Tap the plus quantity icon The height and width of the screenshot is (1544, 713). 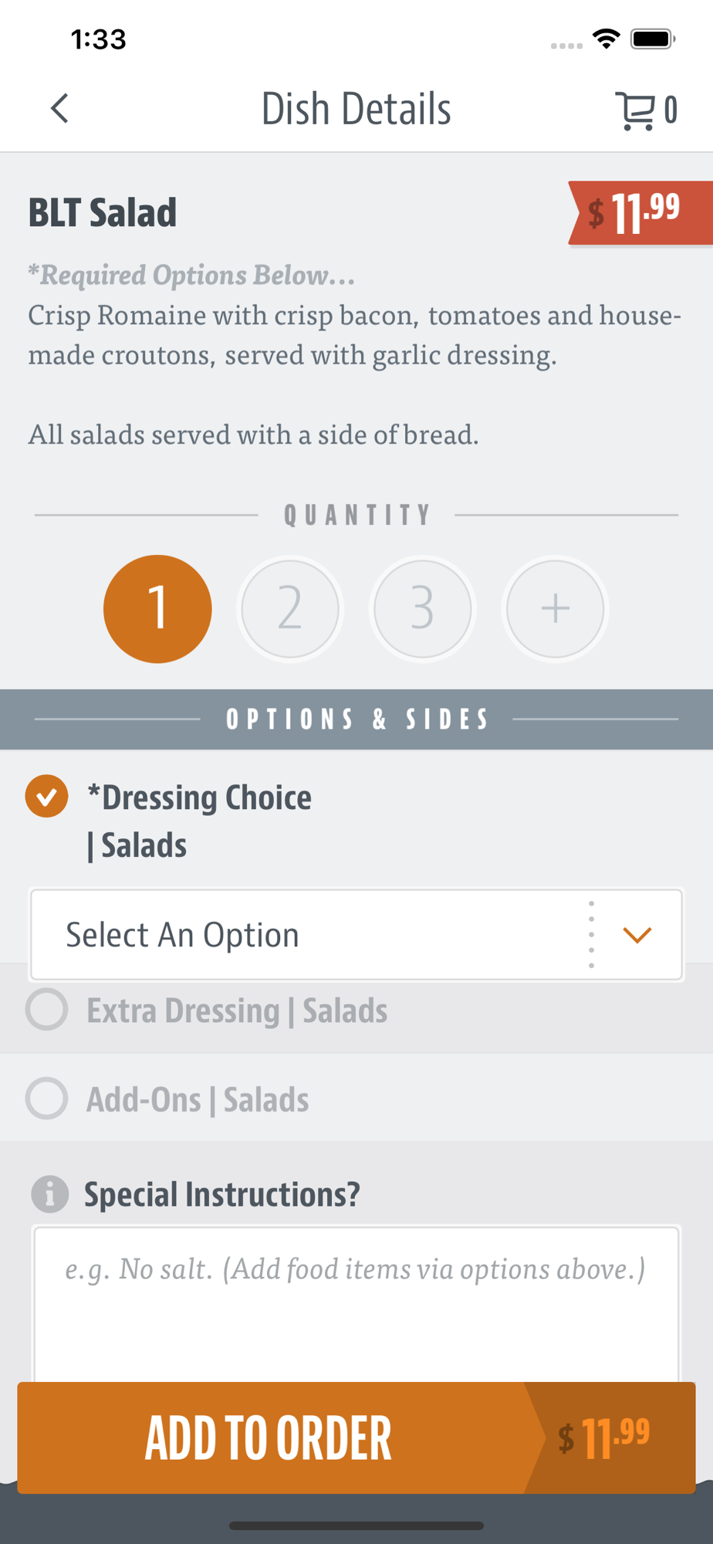tap(555, 609)
